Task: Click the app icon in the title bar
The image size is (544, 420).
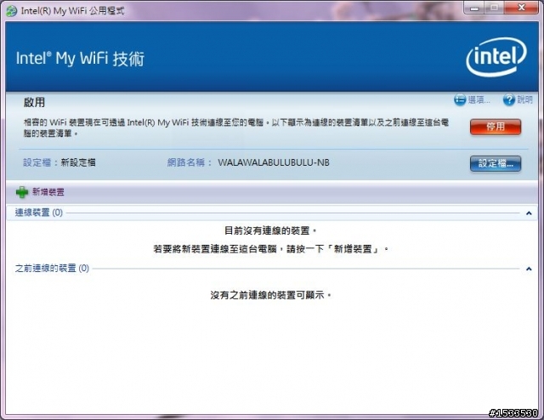Action: (11, 11)
